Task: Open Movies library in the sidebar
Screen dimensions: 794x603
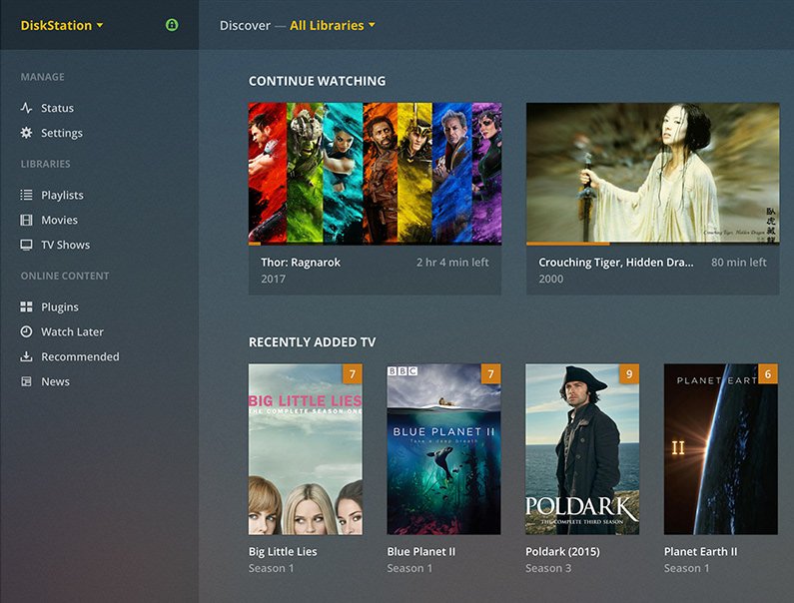Action: pos(59,220)
